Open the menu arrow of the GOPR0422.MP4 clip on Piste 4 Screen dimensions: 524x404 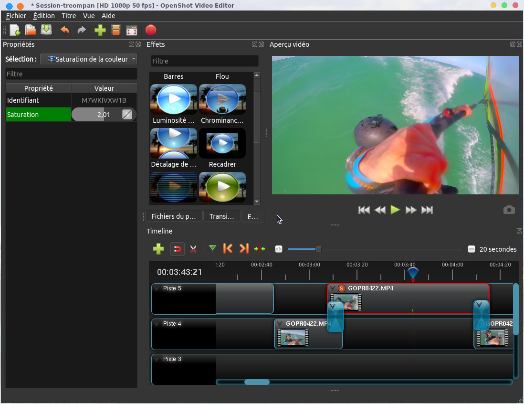(x=280, y=324)
